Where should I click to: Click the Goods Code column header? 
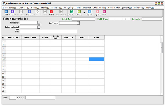[x=14, y=37]
